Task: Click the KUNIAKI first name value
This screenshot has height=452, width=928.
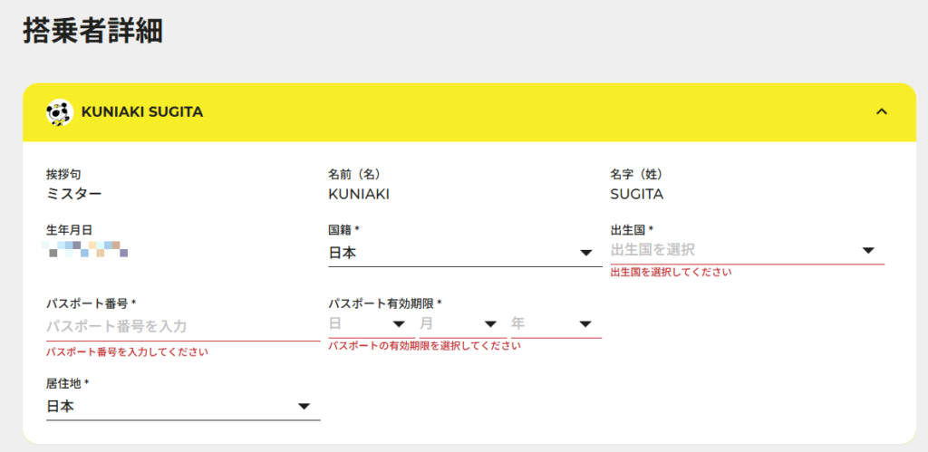Action: tap(359, 194)
